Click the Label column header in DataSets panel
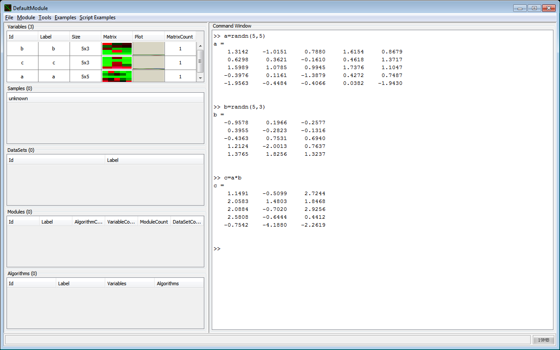 click(113, 160)
